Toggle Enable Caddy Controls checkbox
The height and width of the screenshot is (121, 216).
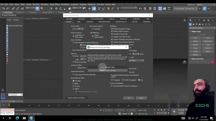[112, 31]
